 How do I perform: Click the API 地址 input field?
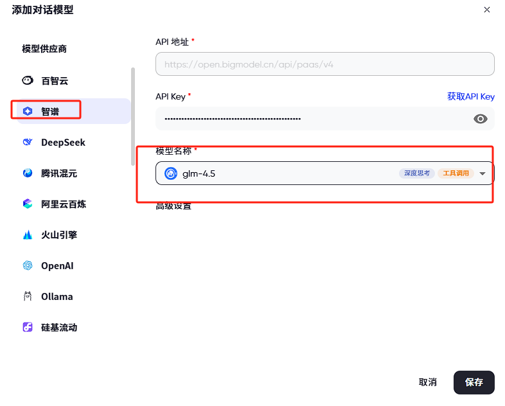324,64
